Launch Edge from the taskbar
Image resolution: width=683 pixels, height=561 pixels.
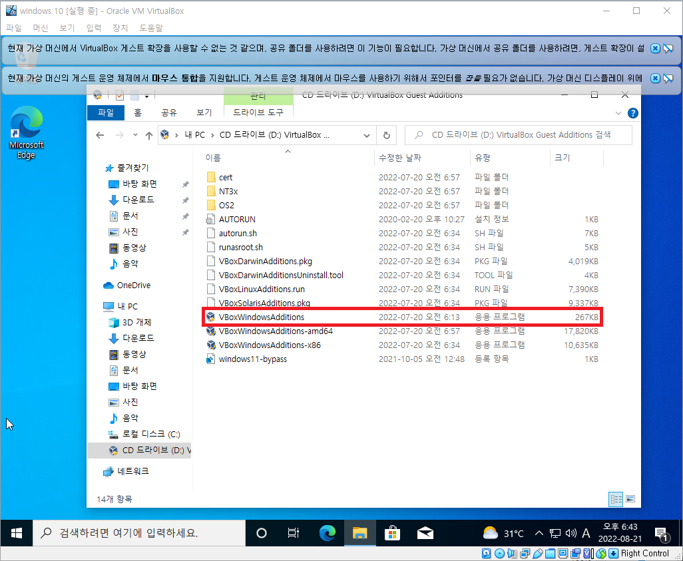coord(327,533)
